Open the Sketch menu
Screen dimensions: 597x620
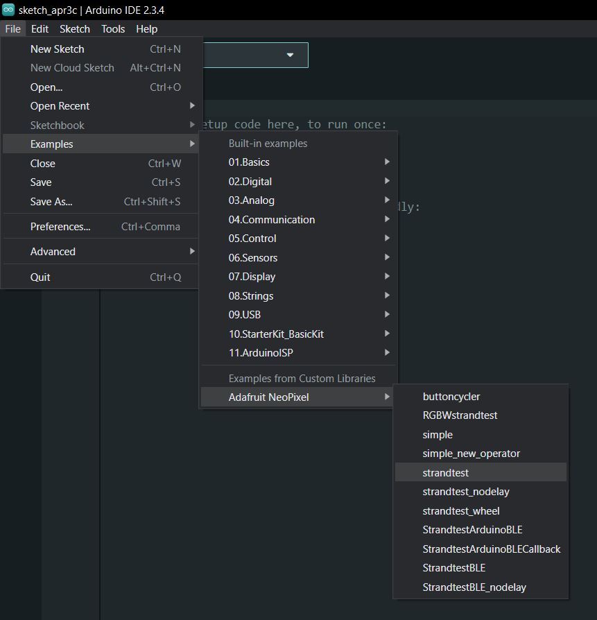pyautogui.click(x=75, y=29)
